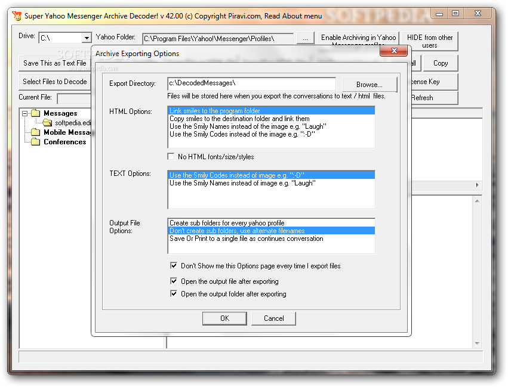Uncheck Don't Show me this Options page
Viewport: 508px width, 387px height.
(x=174, y=266)
